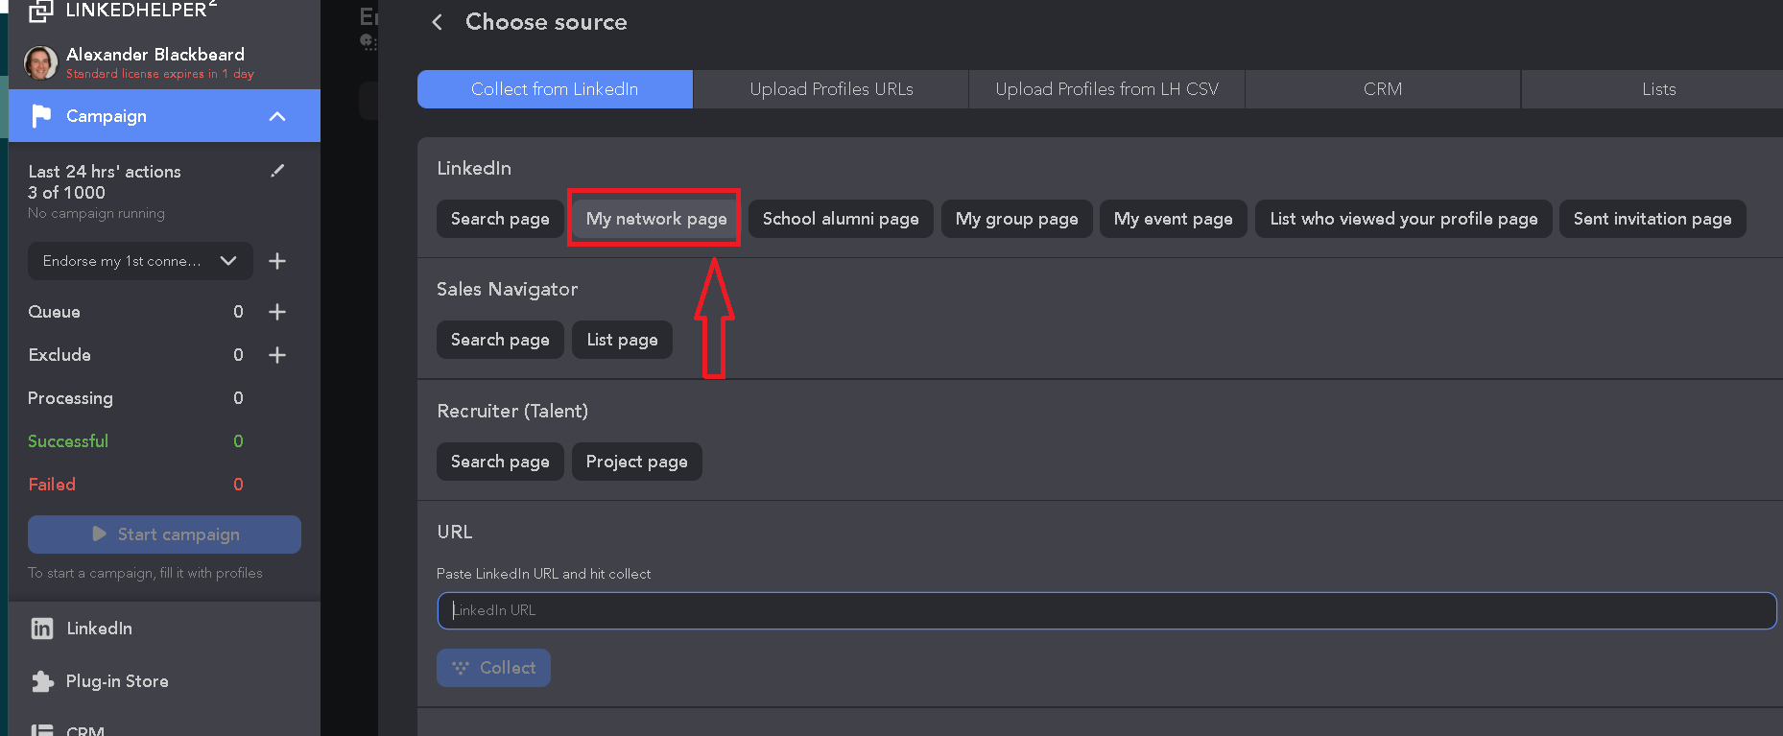Choose My group page source

[1017, 219]
